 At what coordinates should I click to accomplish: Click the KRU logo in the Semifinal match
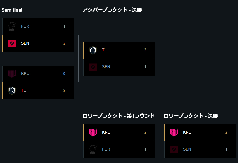pos(12,74)
